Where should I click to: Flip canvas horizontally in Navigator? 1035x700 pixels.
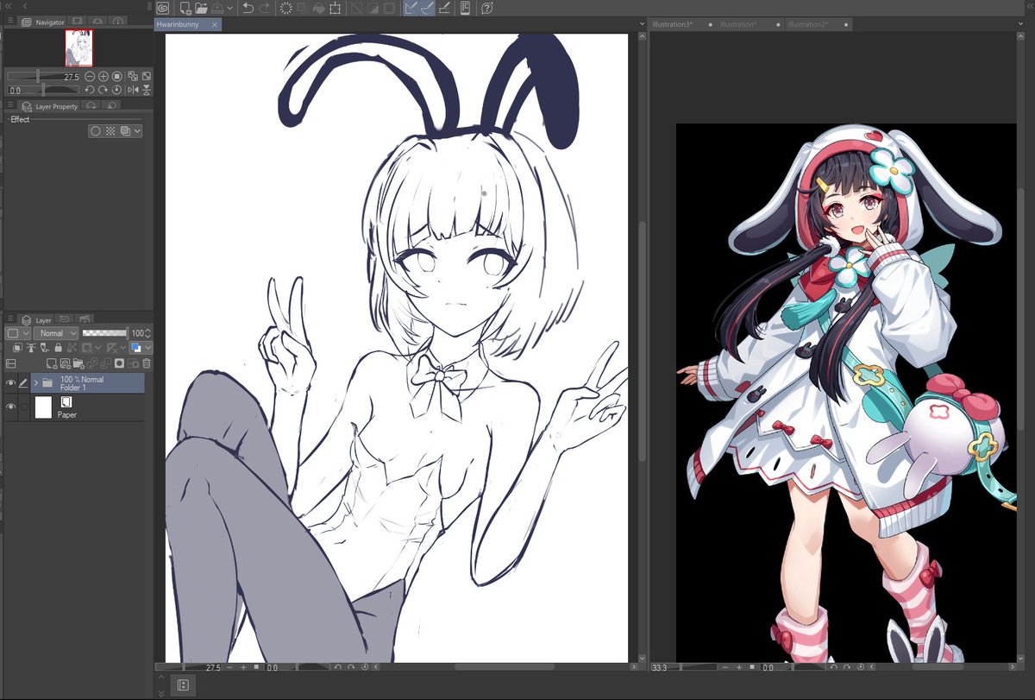tap(133, 90)
